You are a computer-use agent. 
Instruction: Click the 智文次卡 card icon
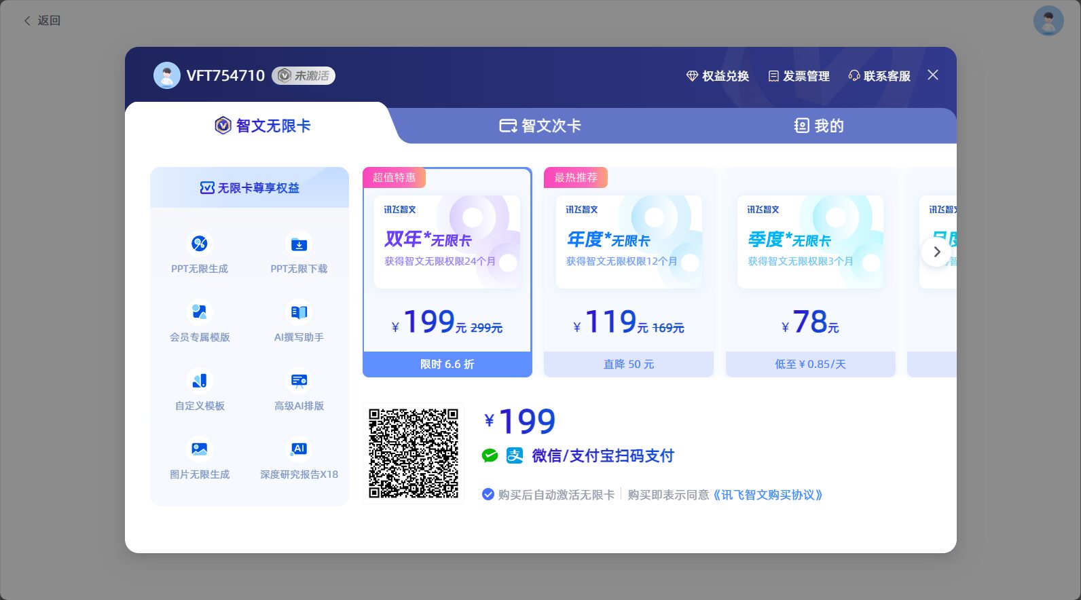tap(508, 126)
